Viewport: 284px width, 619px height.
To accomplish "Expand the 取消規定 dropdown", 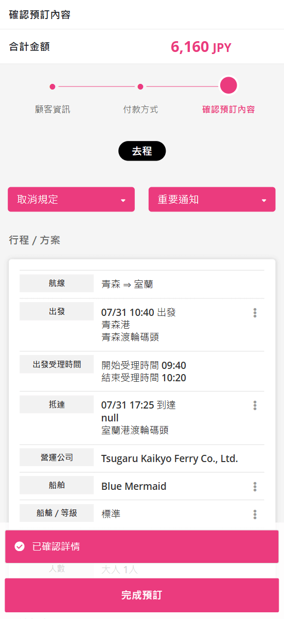I will (x=71, y=199).
